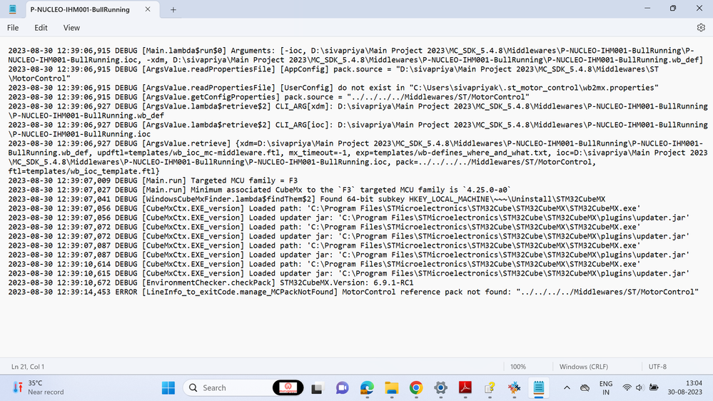Viewport: 713px width, 401px height.
Task: Click the 12:39:10,614 'Loaded path' line
Action: coord(324,264)
